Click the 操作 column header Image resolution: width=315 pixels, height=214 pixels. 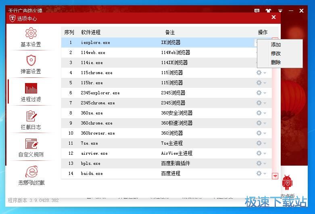[263, 32]
